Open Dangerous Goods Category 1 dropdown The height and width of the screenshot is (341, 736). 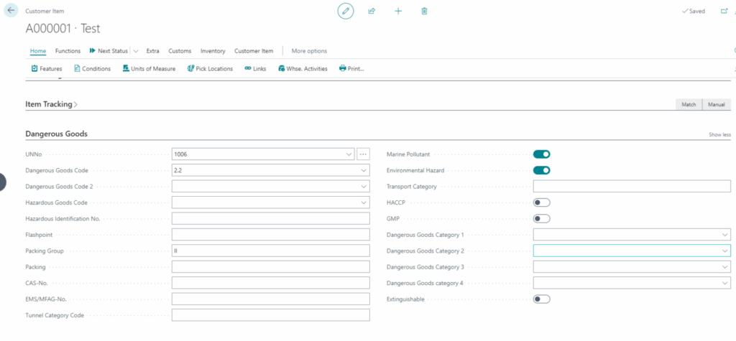[725, 235]
